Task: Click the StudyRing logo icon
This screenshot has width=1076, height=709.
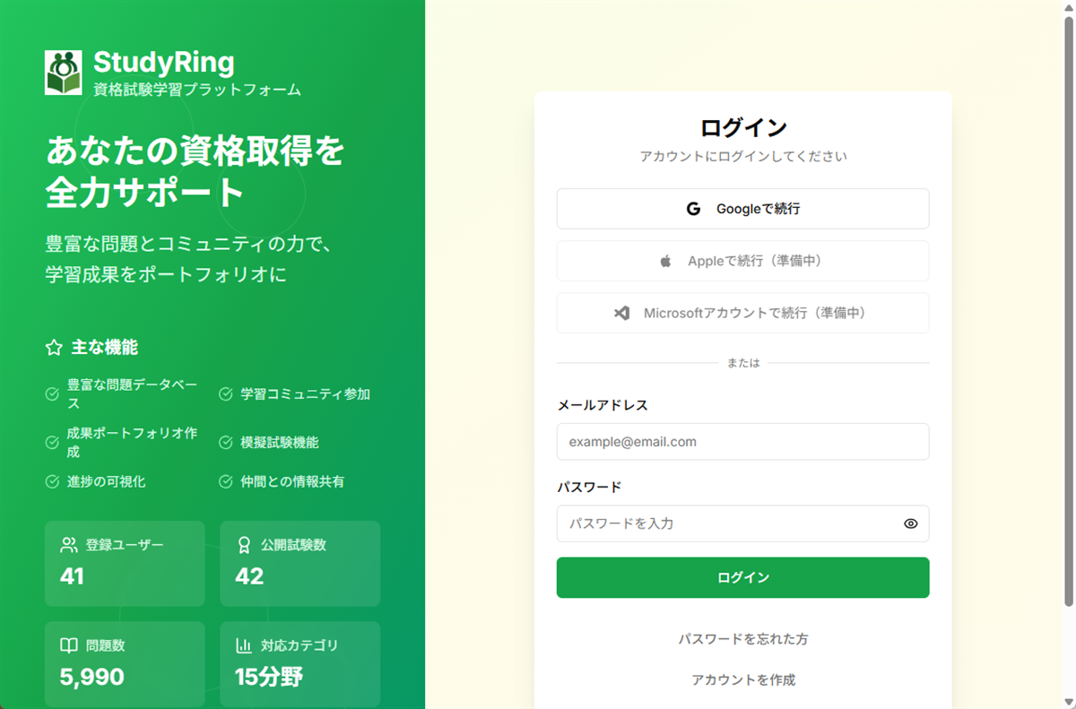Action: 63,73
